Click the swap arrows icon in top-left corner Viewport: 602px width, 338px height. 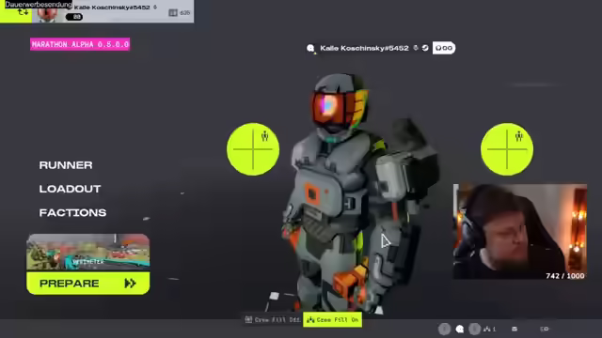click(x=23, y=12)
